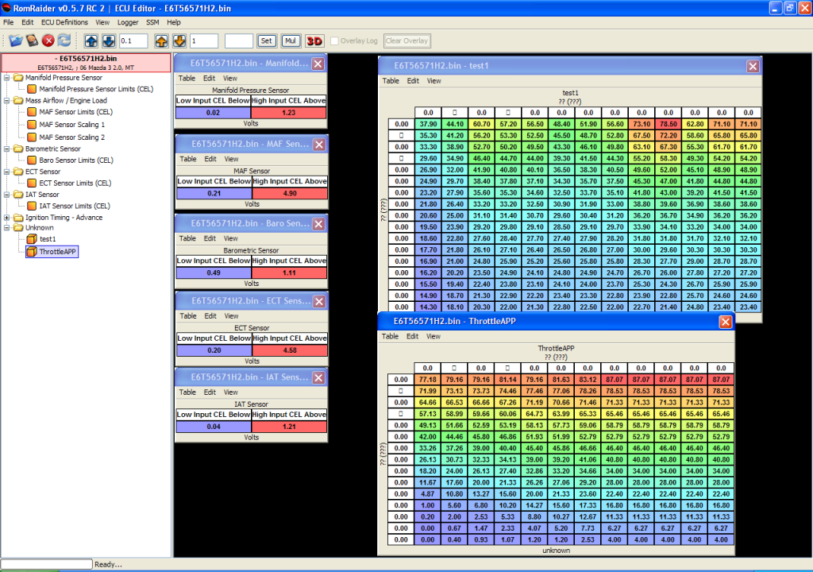
Task: Close the ThrottleAPP table window
Action: click(725, 322)
